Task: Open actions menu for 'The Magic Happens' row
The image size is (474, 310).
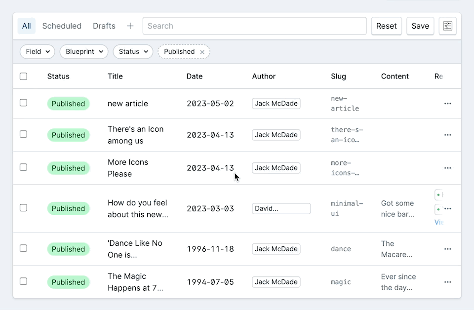Action: pos(448,282)
